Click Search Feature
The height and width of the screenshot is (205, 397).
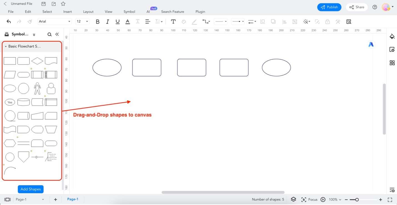pos(173,12)
